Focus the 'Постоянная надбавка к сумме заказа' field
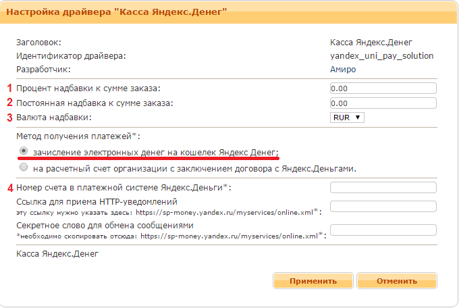The width and height of the screenshot is (459, 308). point(383,103)
